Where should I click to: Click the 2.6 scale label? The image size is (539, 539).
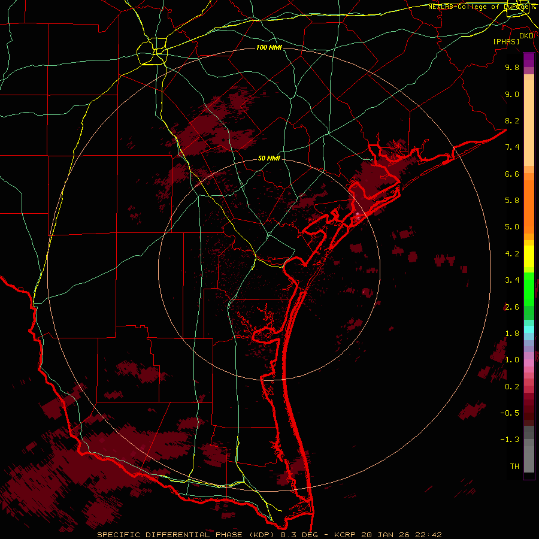(x=512, y=307)
